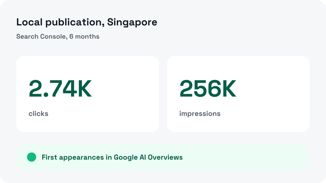Click 'Search Console, 6 months' subtitle
The height and width of the screenshot is (183, 326).
coord(58,37)
